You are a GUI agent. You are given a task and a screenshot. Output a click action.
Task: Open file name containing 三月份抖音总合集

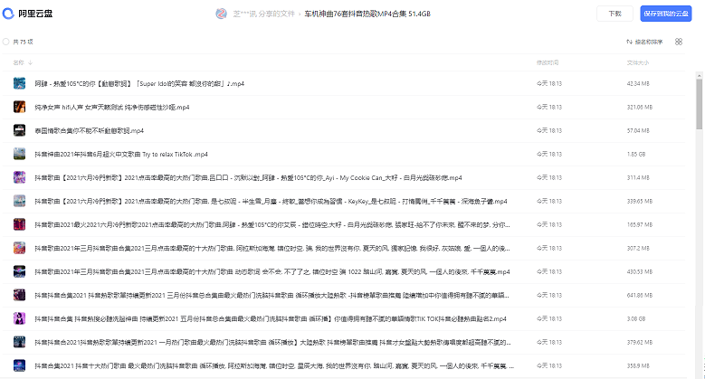tap(272, 296)
